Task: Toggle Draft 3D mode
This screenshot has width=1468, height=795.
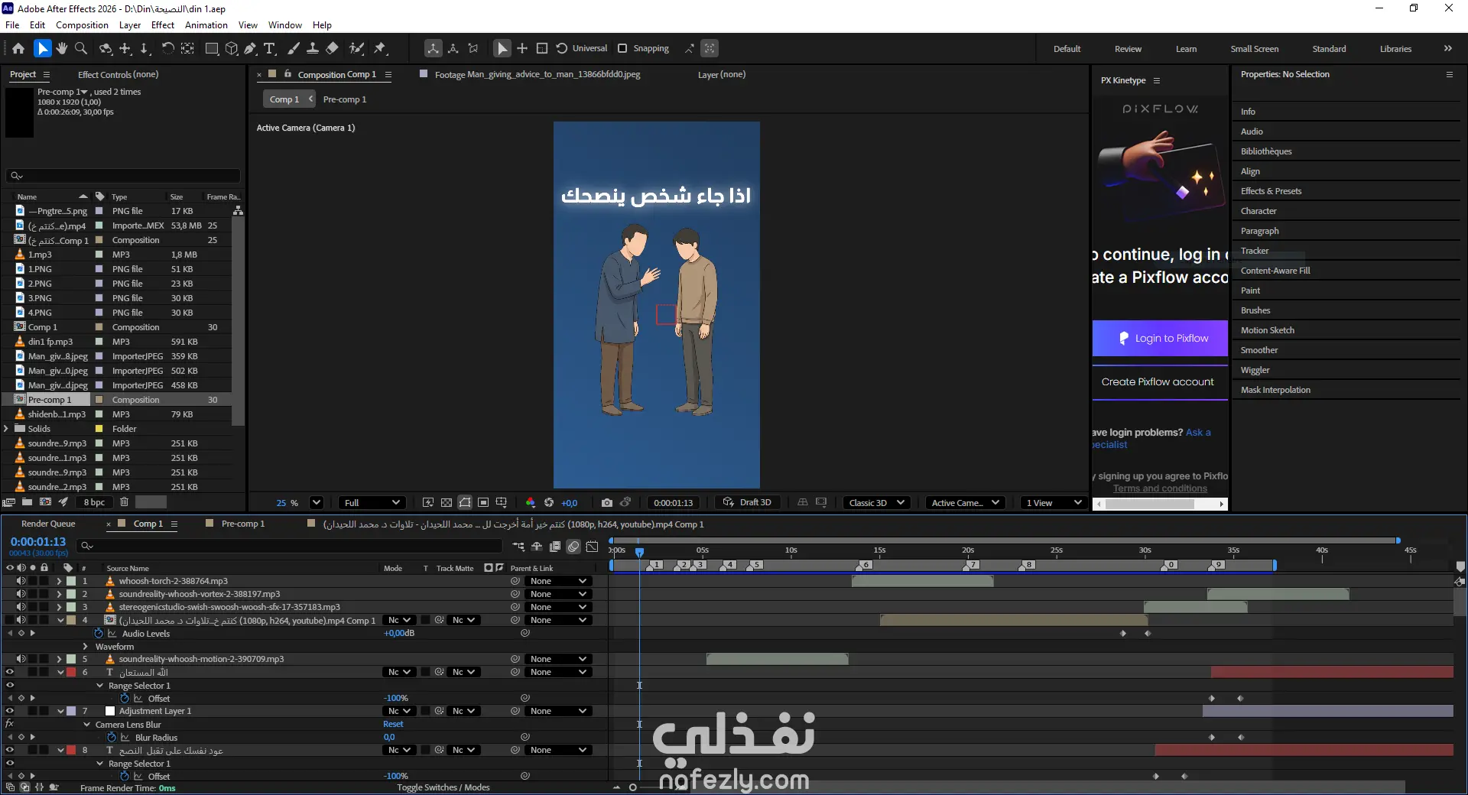Action: (x=747, y=502)
